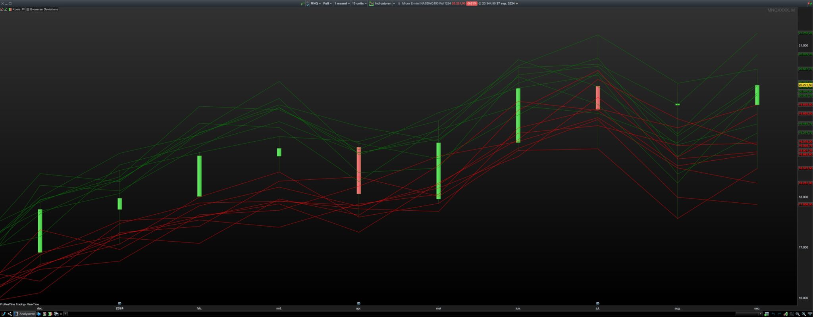Screen dimensions: 813x317
Task: Click the list icon right of Koers
Action: (x=23, y=9)
